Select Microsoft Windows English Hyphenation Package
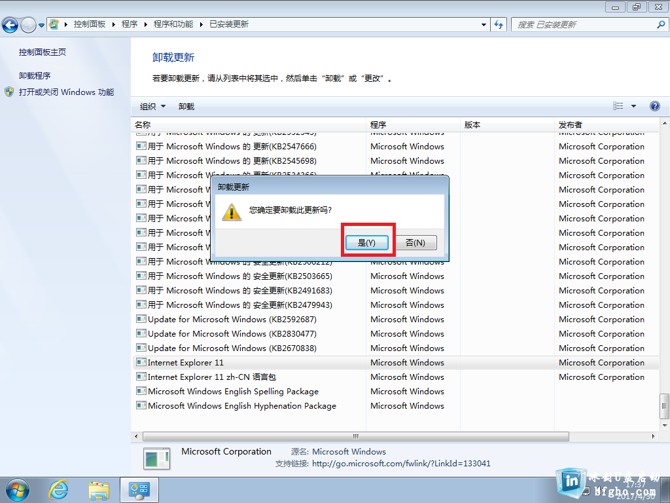 point(396,405)
